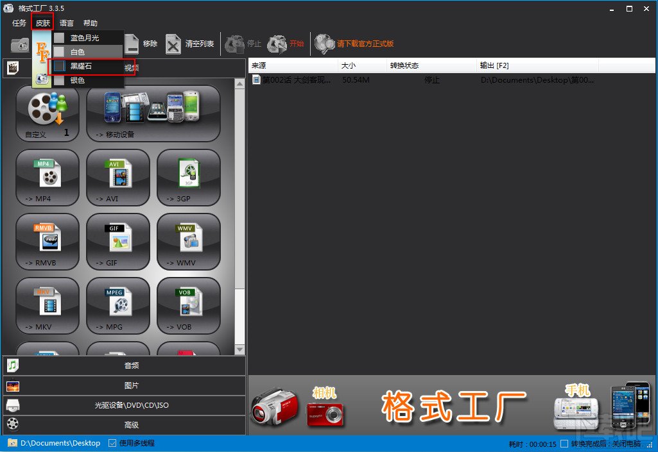Expand the 光驱设备\DVD\CD\ISO panel

point(124,405)
